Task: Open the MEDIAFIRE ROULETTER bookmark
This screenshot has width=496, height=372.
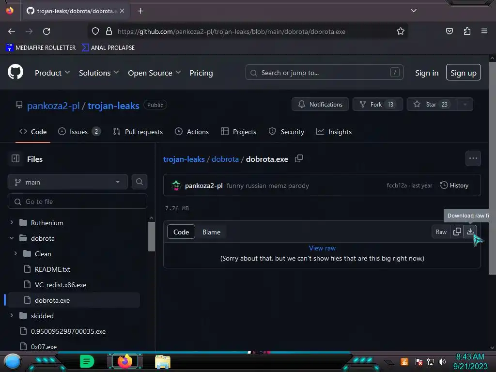Action: coord(41,47)
